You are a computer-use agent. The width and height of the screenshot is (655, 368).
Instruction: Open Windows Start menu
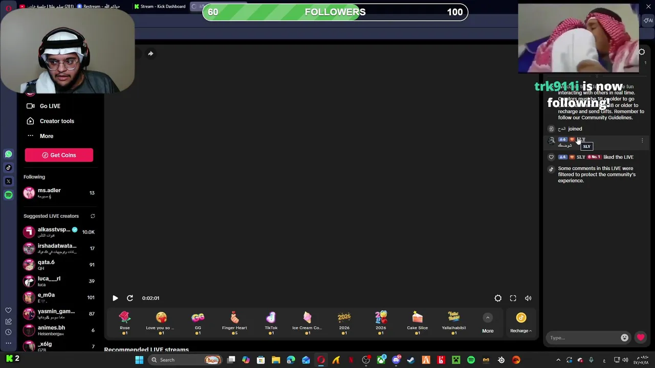click(139, 360)
